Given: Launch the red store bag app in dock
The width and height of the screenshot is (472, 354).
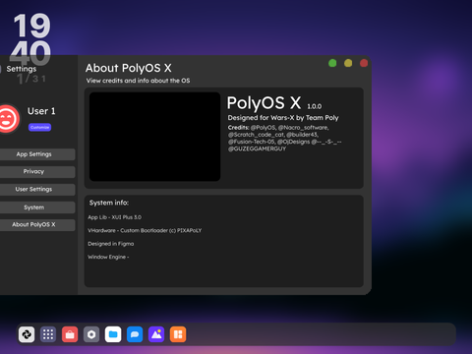Looking at the screenshot, I should (70, 334).
